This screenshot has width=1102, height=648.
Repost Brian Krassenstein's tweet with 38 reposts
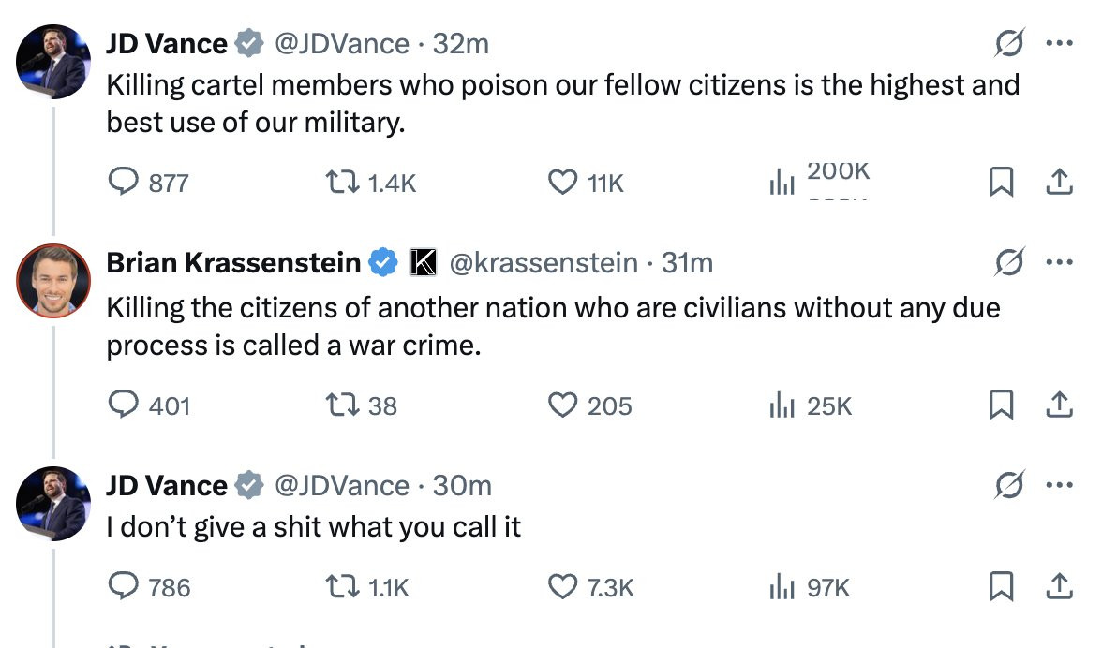[362, 405]
